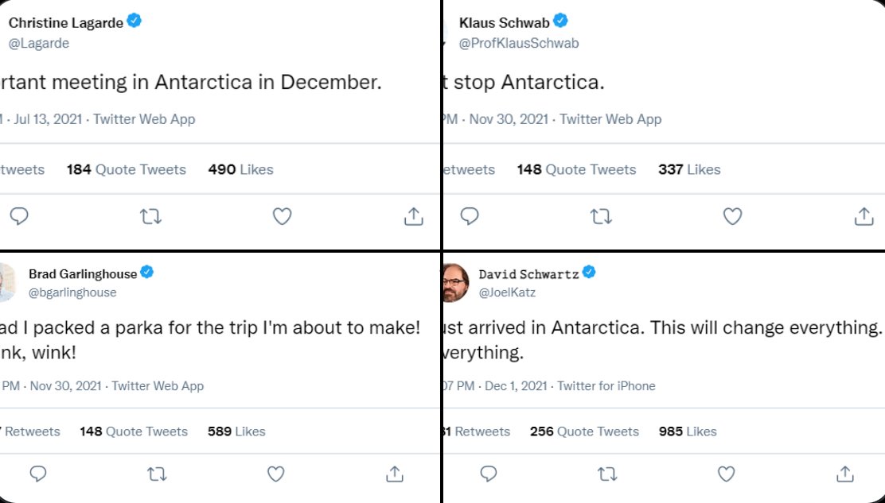Share Christine Lagarde's tweet

click(413, 216)
